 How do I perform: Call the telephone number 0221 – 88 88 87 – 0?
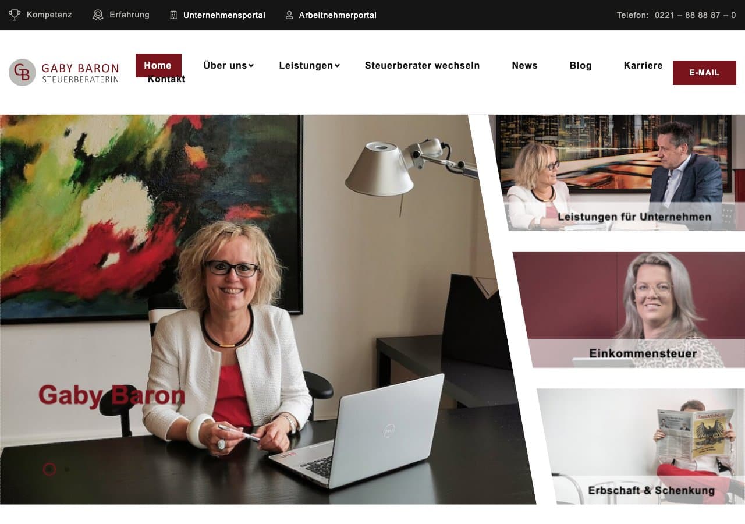click(x=695, y=15)
